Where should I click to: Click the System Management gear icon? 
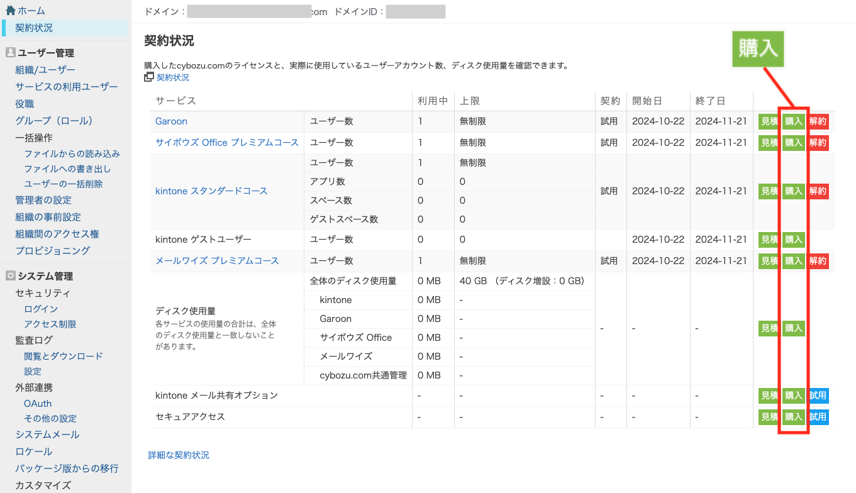[x=10, y=276]
